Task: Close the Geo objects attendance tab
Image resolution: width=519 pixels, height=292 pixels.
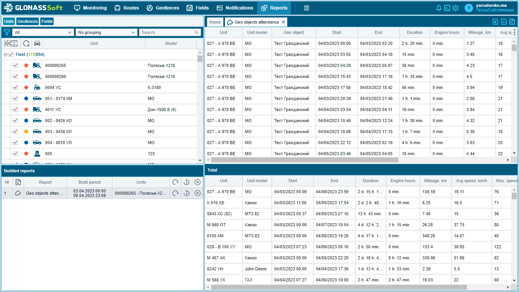Action: click(x=283, y=22)
